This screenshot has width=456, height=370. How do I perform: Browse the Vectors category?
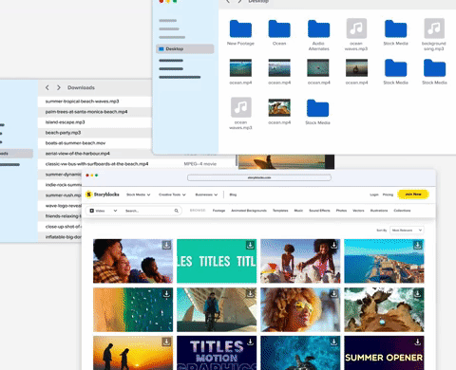[358, 211]
